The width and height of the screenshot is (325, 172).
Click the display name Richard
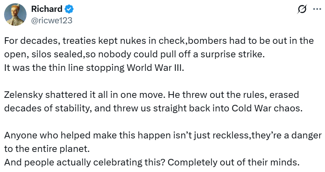pyautogui.click(x=46, y=9)
